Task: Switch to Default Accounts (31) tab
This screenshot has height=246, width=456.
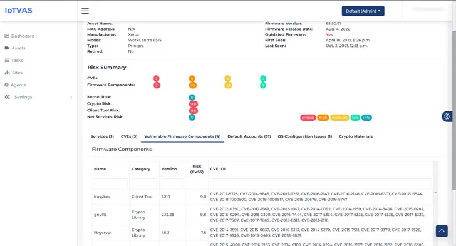Action: coord(249,136)
